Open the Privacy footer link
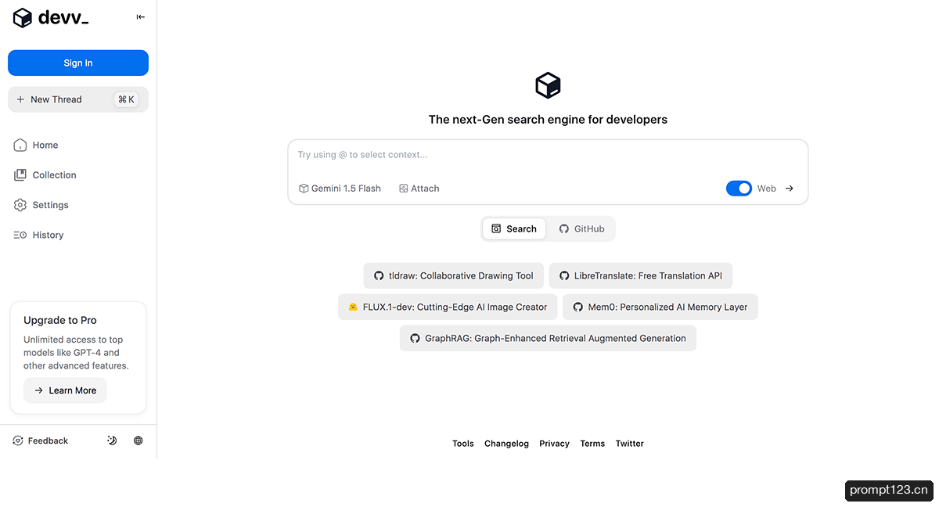This screenshot has height=507, width=939. [x=554, y=444]
